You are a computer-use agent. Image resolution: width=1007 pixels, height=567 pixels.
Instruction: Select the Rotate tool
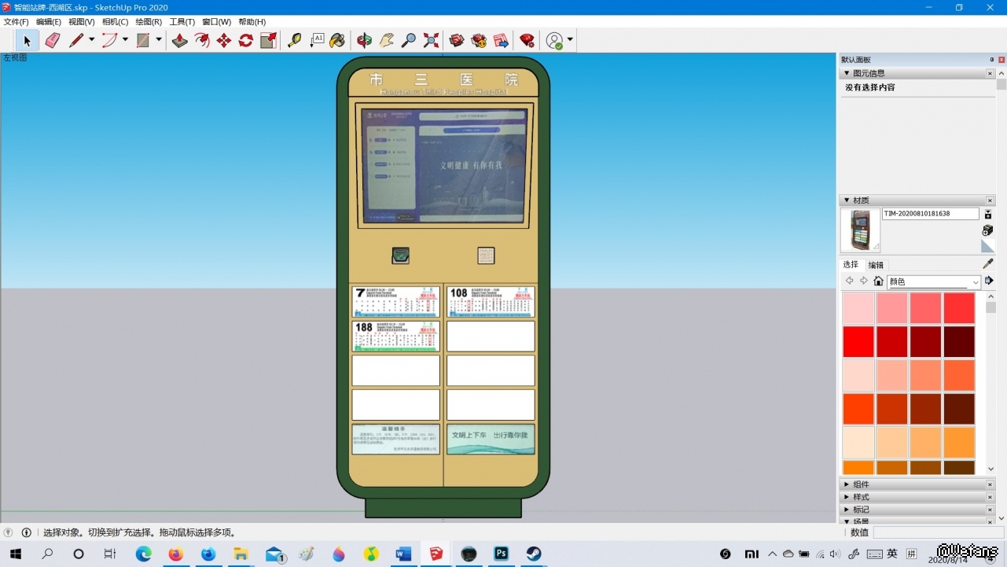coord(246,40)
